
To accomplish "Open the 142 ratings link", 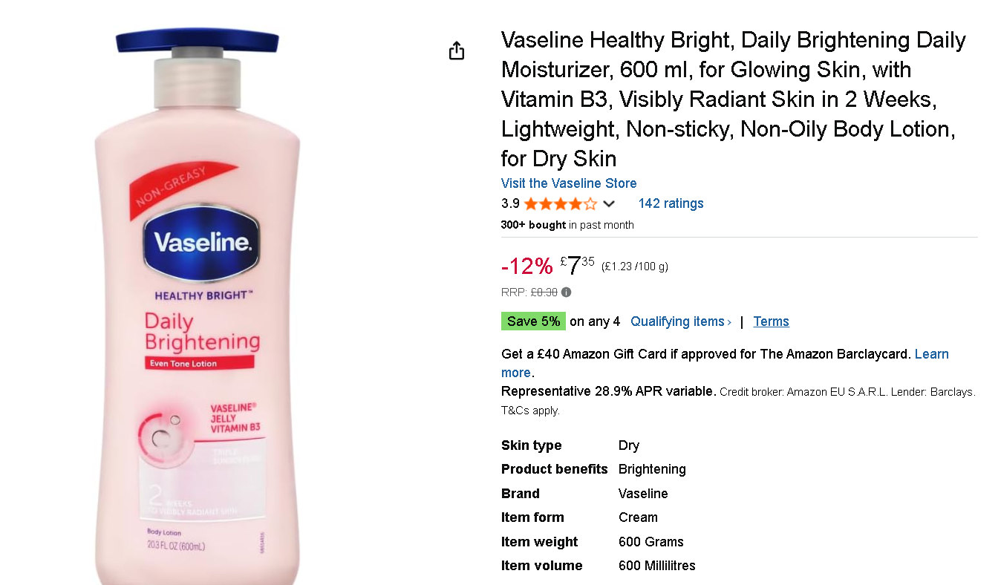I will point(671,203).
